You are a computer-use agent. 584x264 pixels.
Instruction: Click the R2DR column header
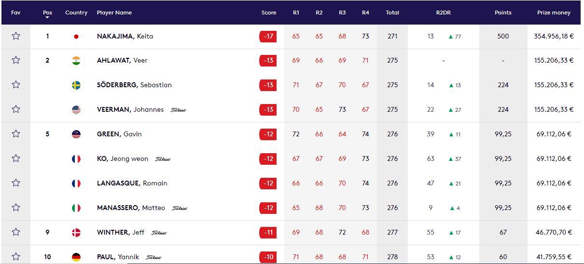pos(443,13)
